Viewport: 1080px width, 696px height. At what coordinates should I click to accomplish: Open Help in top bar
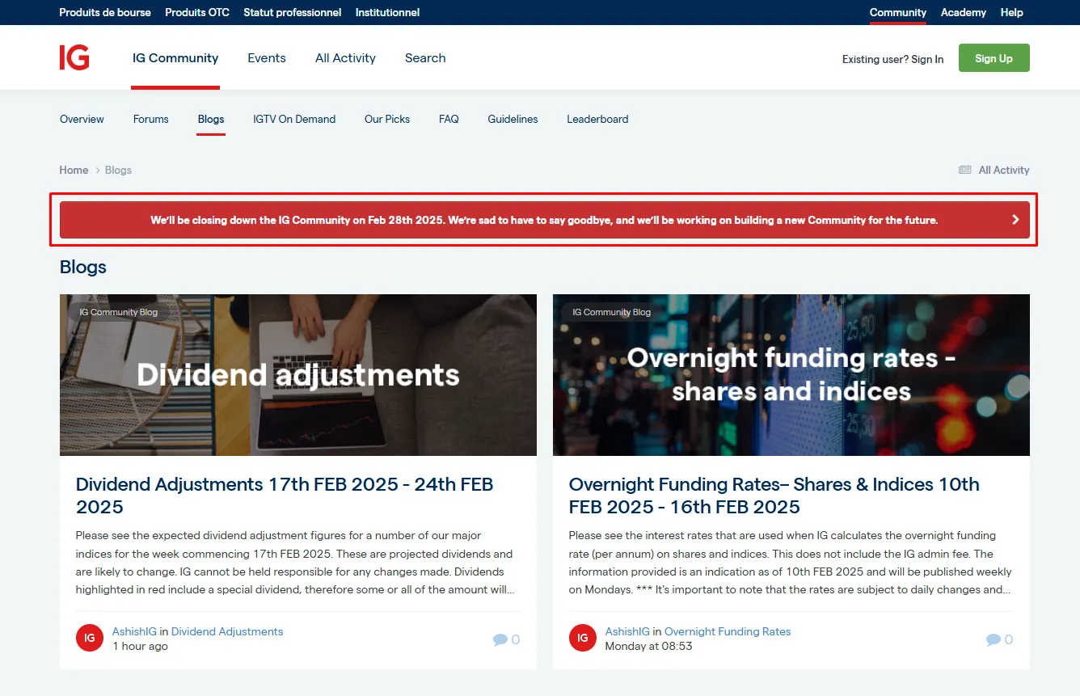click(x=1012, y=12)
